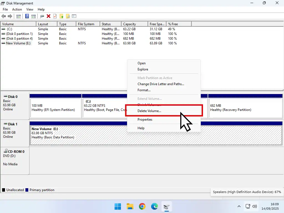Image resolution: width=284 pixels, height=213 pixels.
Task: Open the View menu
Action: coord(30,9)
